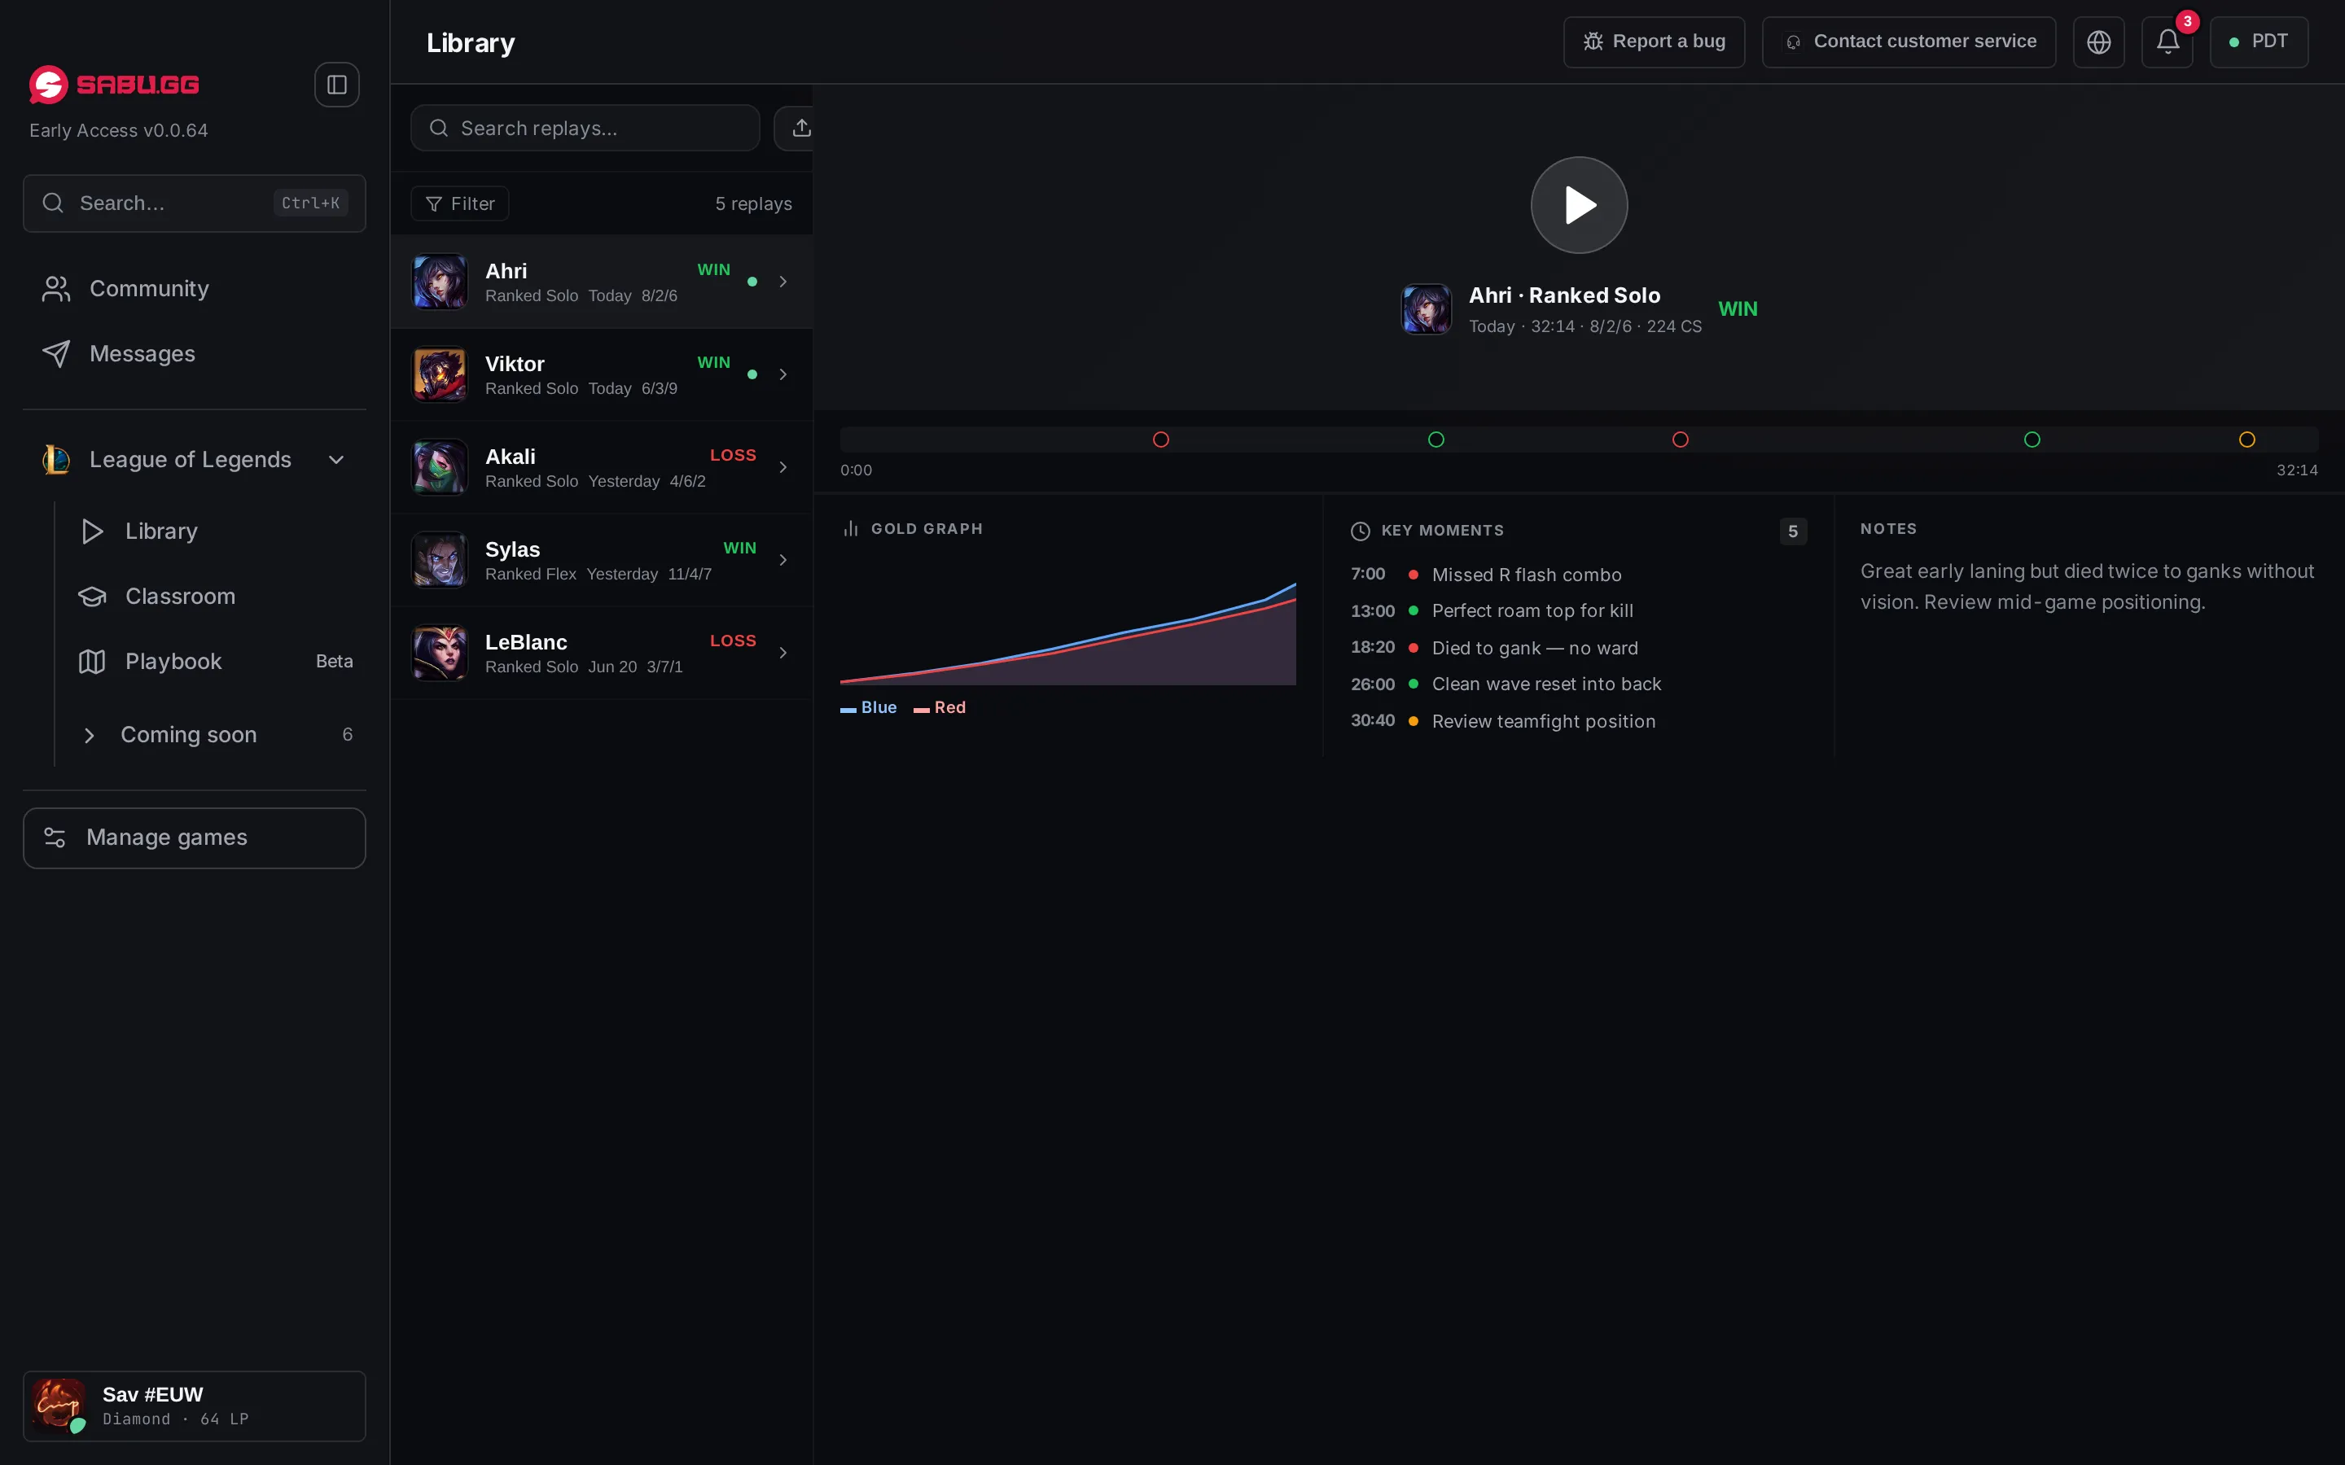Open the Playbook Beta section

tap(216, 662)
